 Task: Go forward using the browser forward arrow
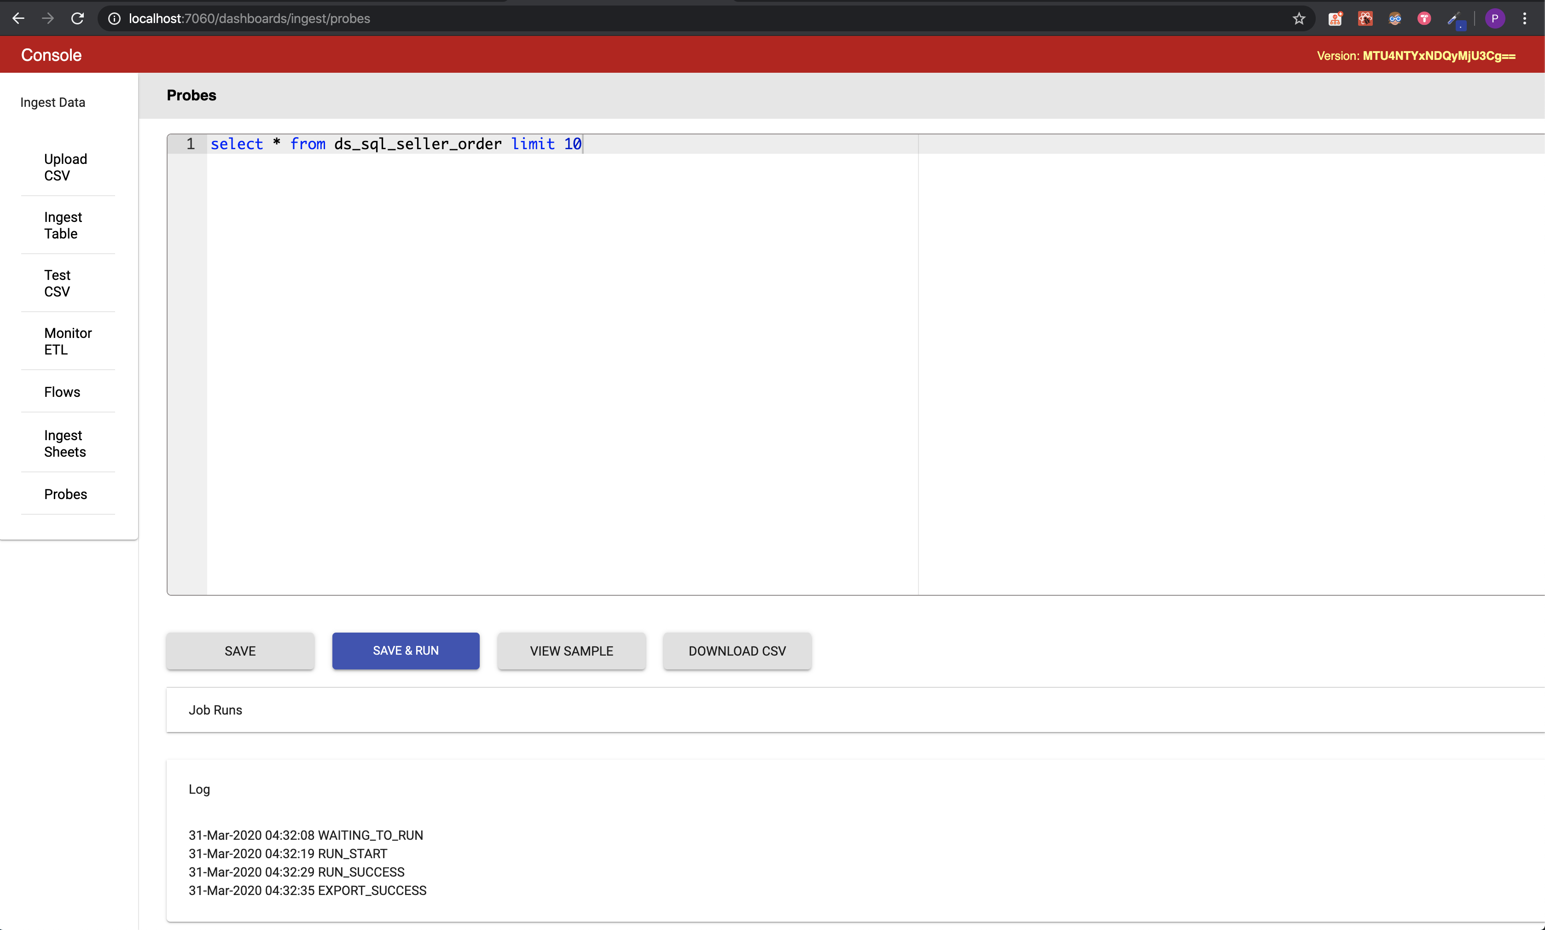[x=47, y=18]
